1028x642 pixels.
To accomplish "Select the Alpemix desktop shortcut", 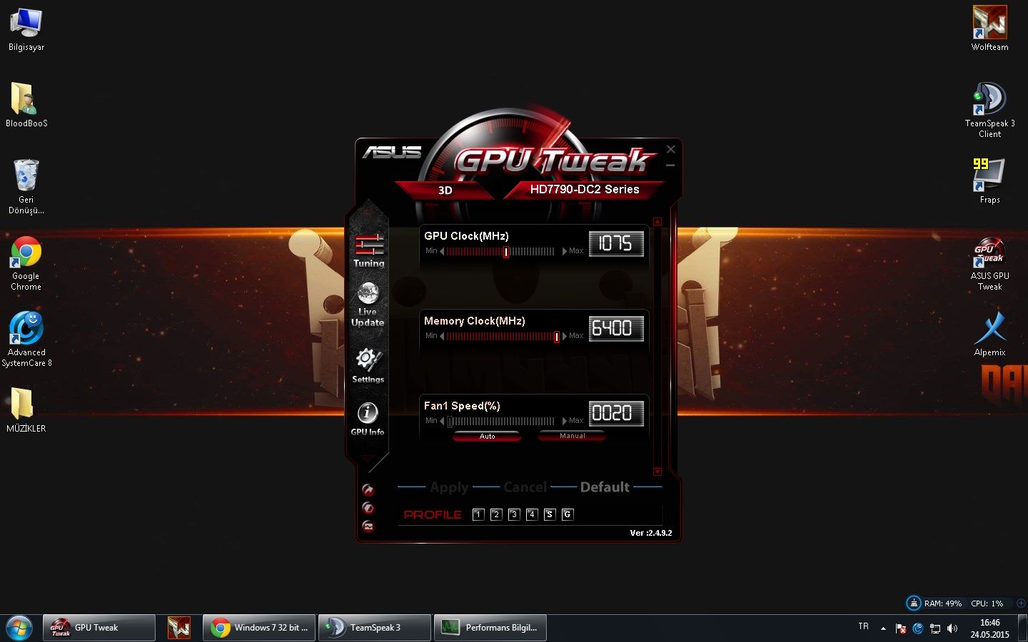I will click(989, 334).
